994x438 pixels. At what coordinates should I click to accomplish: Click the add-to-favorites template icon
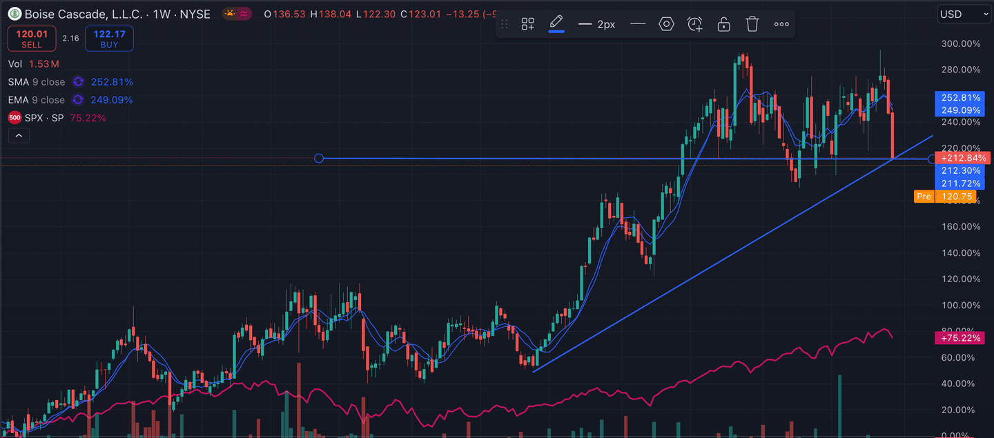coord(527,23)
